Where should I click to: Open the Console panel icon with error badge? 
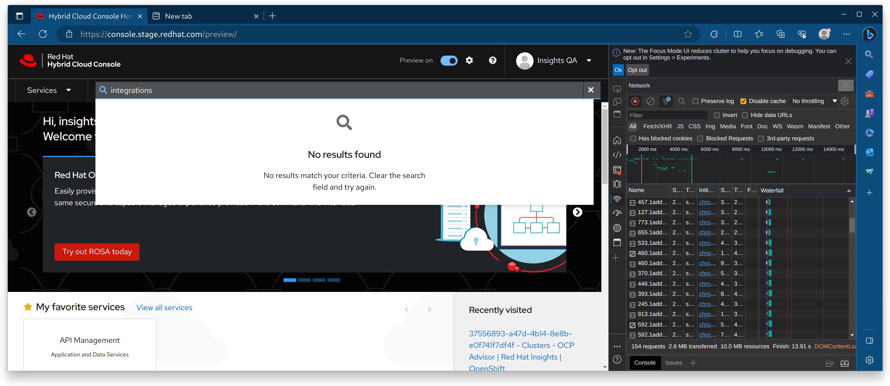617,170
